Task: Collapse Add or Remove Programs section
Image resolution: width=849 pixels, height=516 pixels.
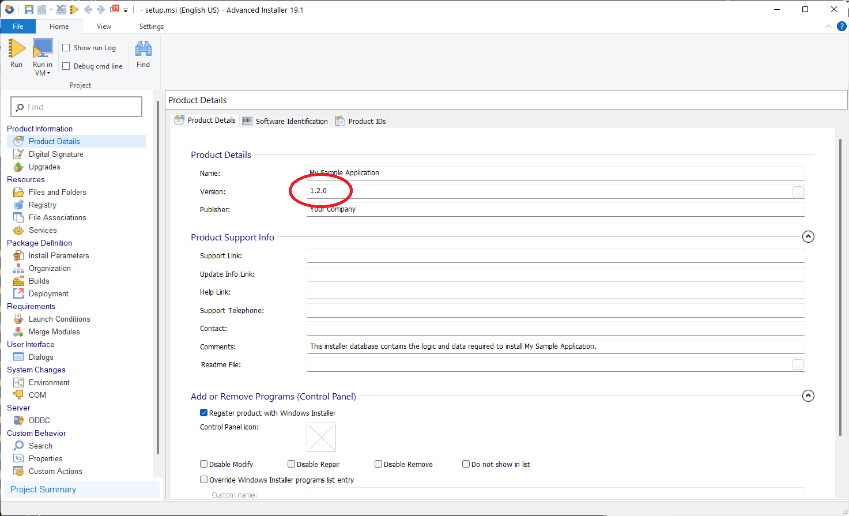Action: point(808,396)
